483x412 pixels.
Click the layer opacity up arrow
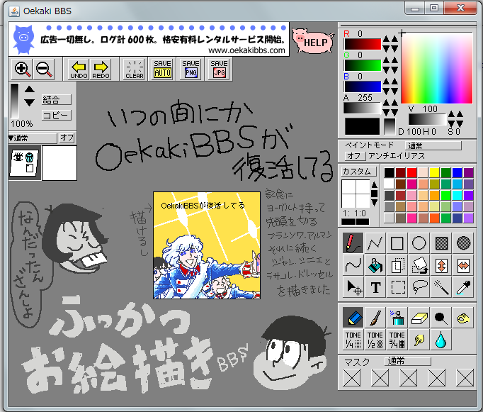pos(30,89)
